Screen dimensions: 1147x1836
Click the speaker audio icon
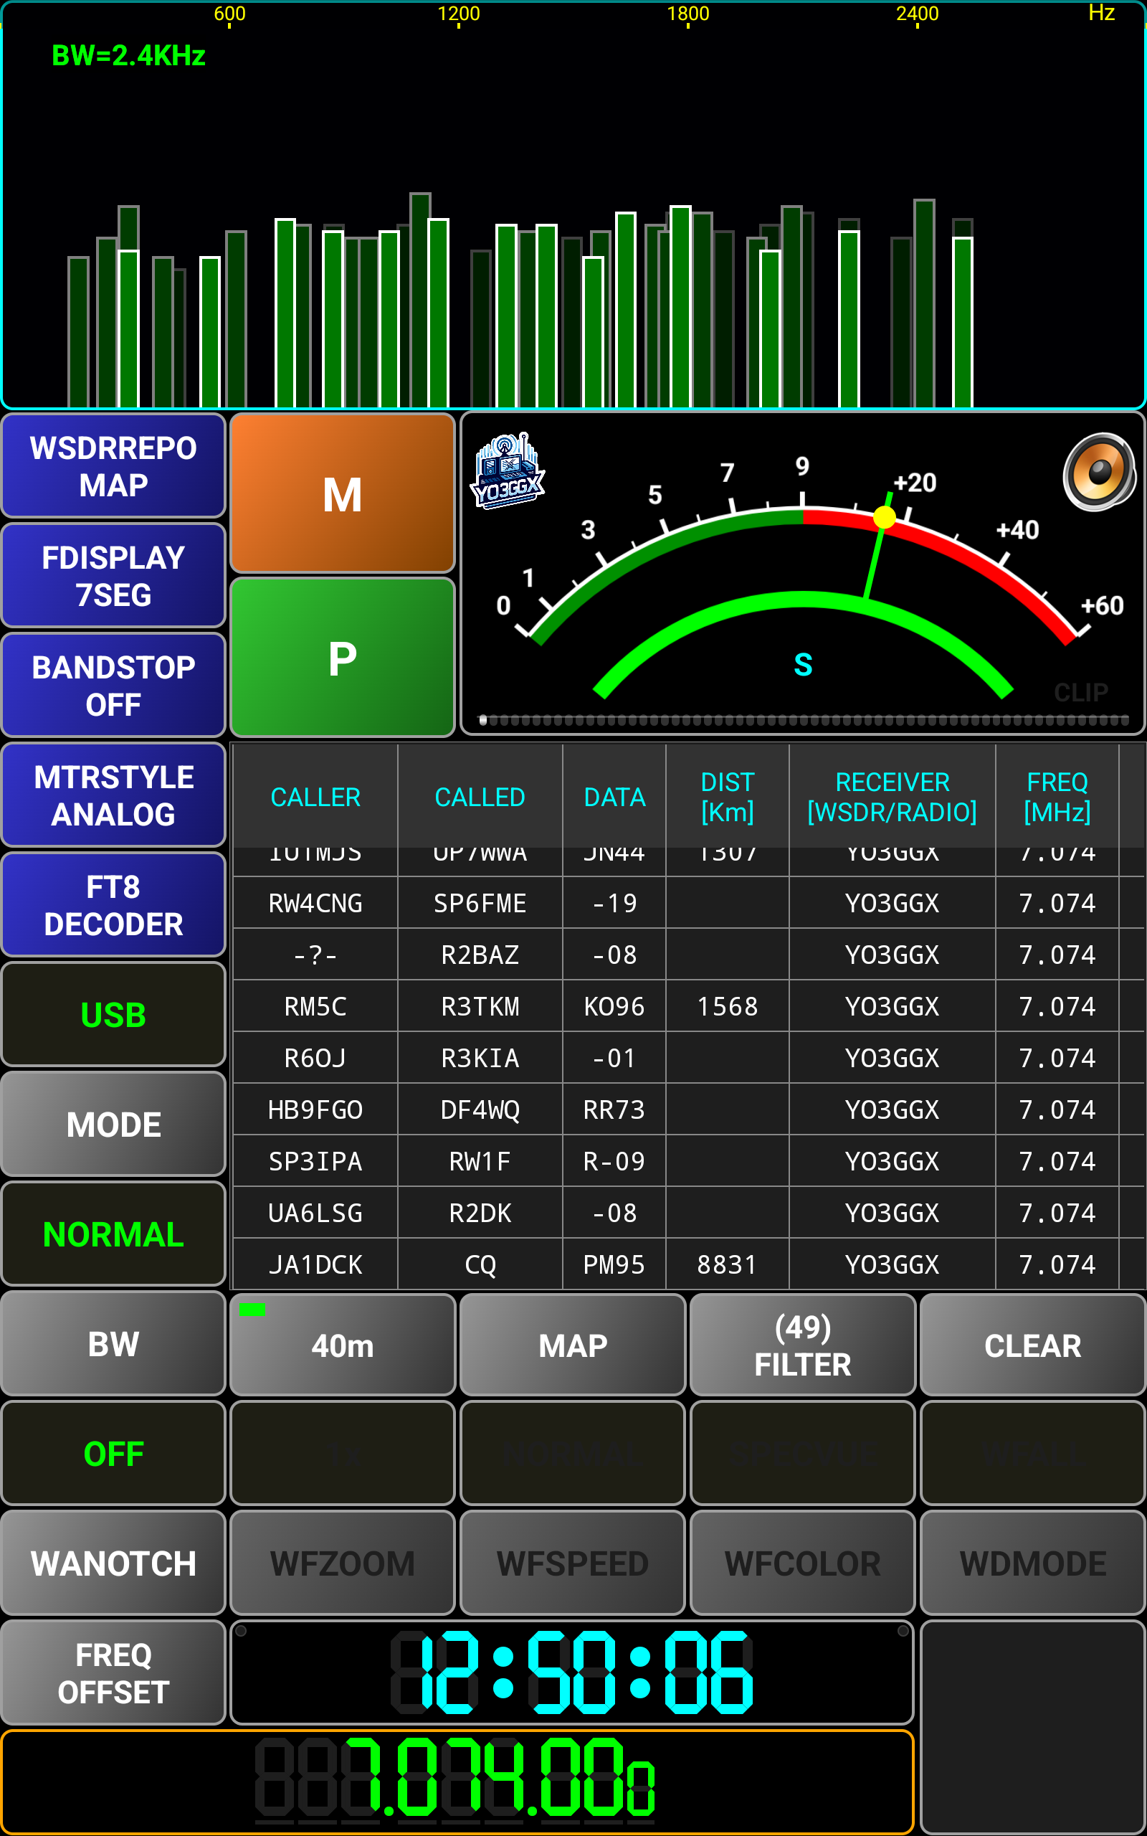(1098, 472)
